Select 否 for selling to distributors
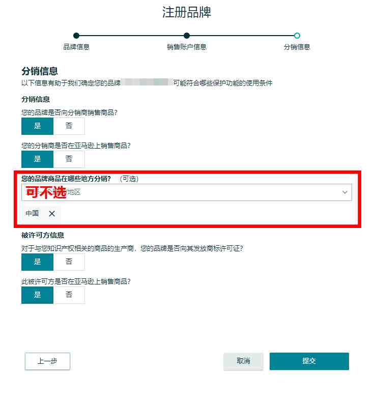Image resolution: width=377 pixels, height=402 pixels. click(69, 126)
